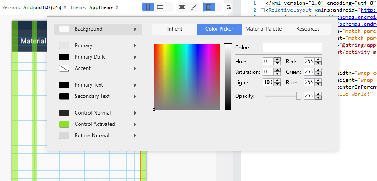Switch to the Material Palette tab
This screenshot has width=377, height=181.
[264, 29]
